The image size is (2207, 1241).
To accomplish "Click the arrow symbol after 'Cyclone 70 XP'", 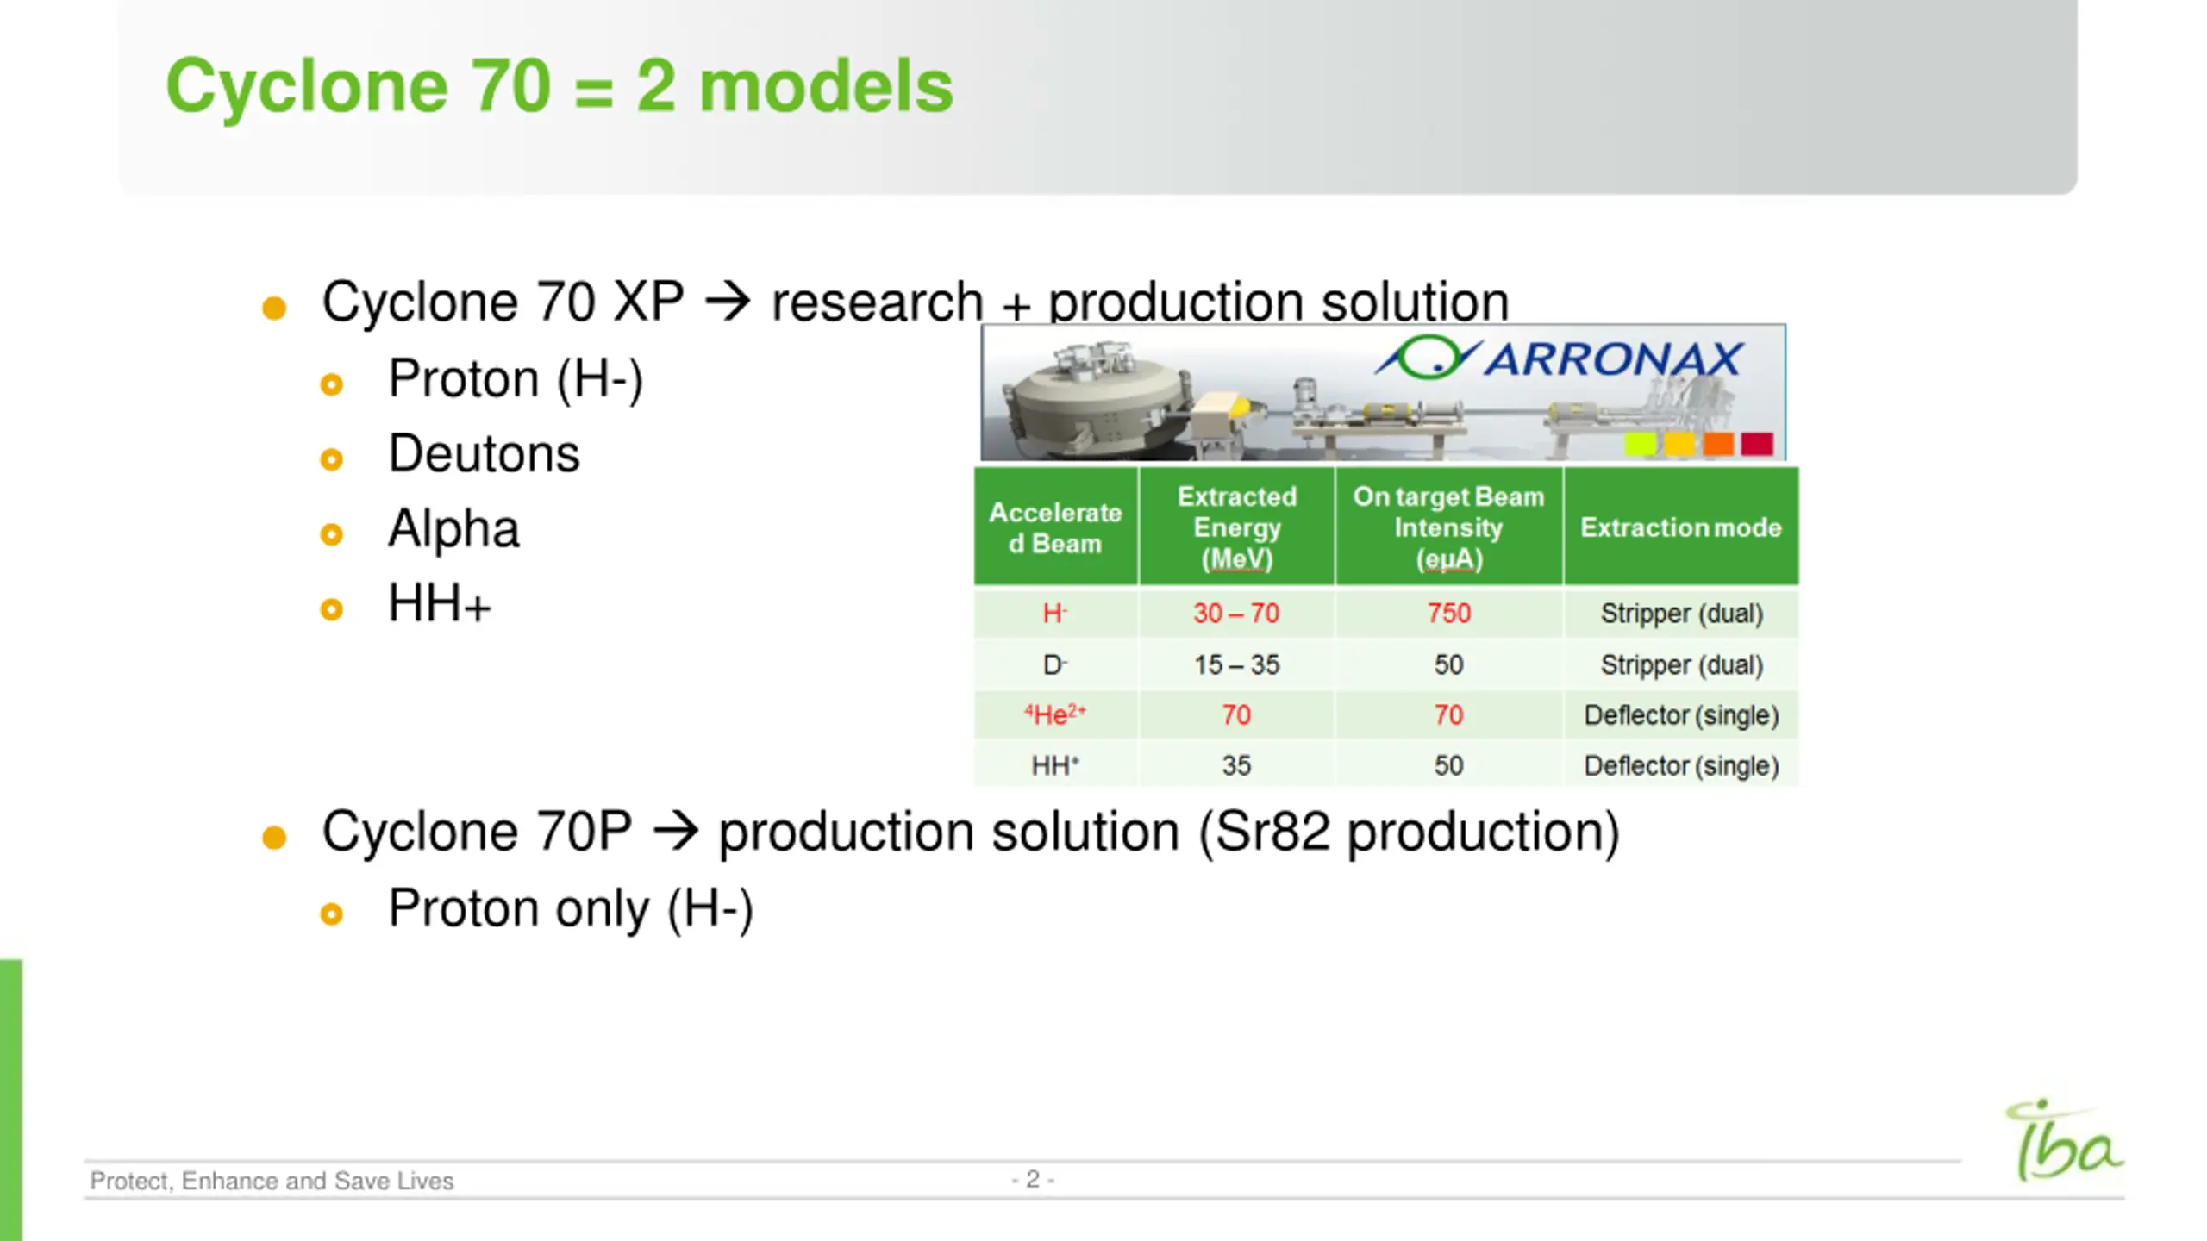I will pos(728,302).
